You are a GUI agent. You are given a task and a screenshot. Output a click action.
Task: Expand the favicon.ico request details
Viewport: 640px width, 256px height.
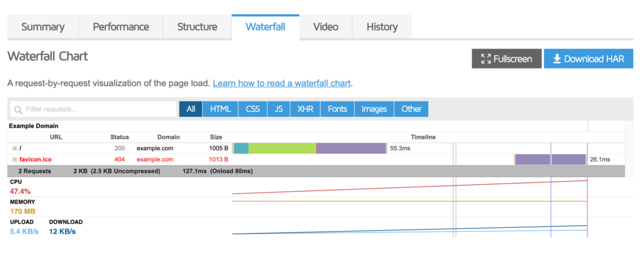14,160
